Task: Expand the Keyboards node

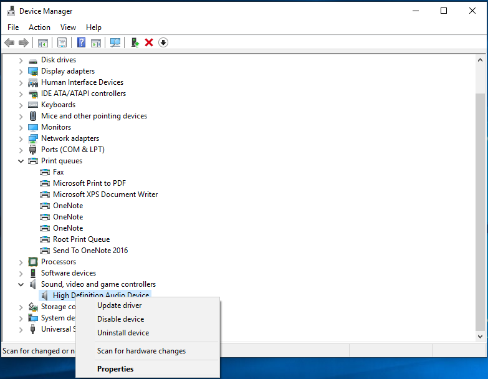Action: click(x=21, y=105)
